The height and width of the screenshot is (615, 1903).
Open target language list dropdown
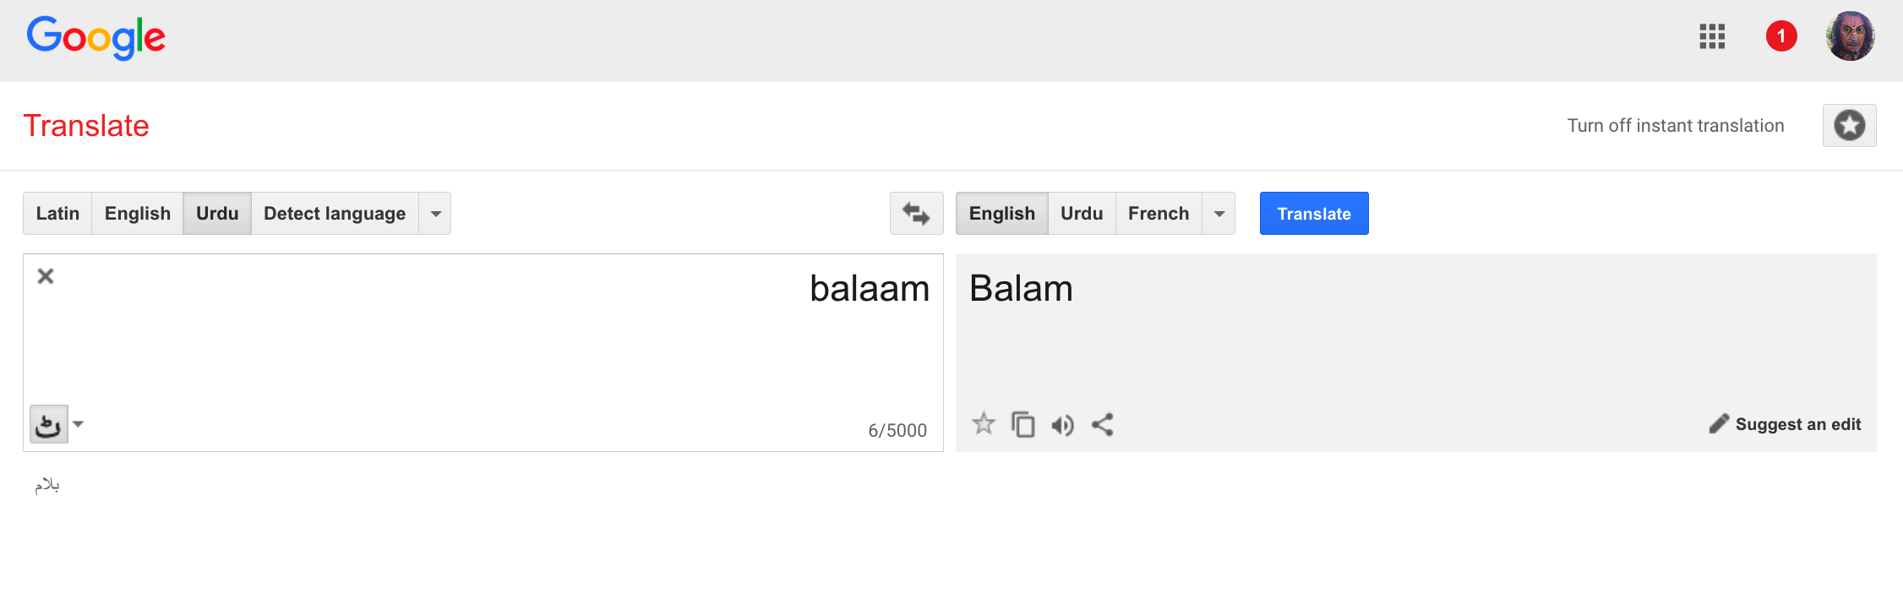(x=1219, y=214)
